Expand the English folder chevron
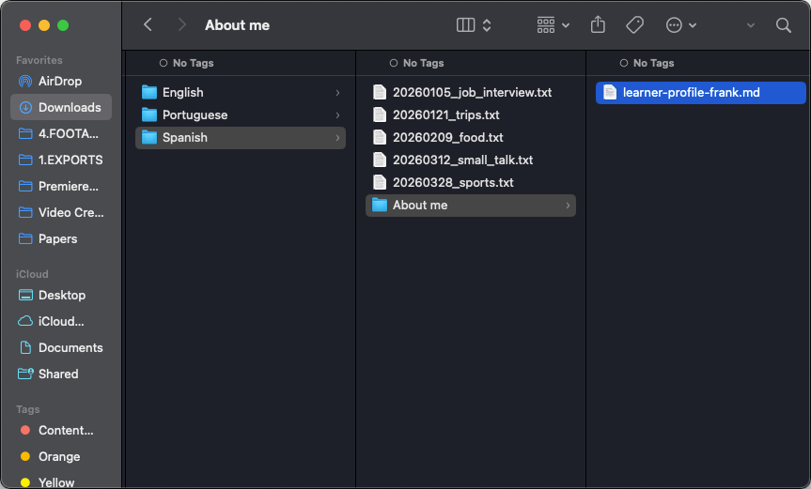 [337, 92]
